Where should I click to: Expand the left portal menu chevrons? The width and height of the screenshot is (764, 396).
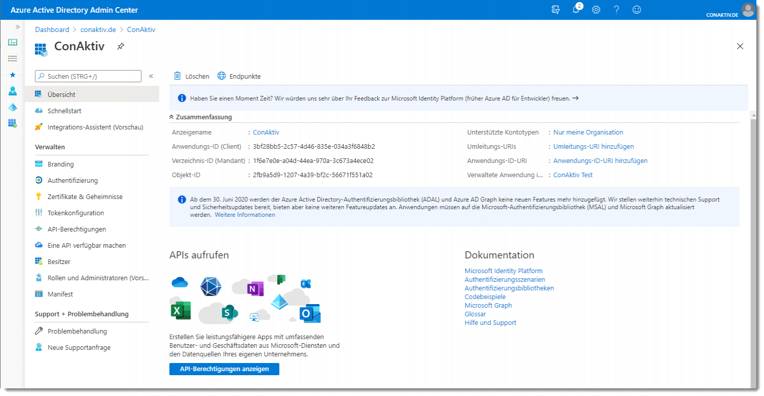(x=17, y=27)
